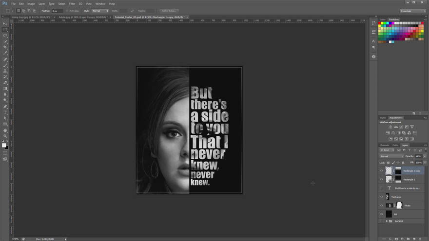429x241 pixels.
Task: Hide the Text area layer
Action: [x=382, y=197]
